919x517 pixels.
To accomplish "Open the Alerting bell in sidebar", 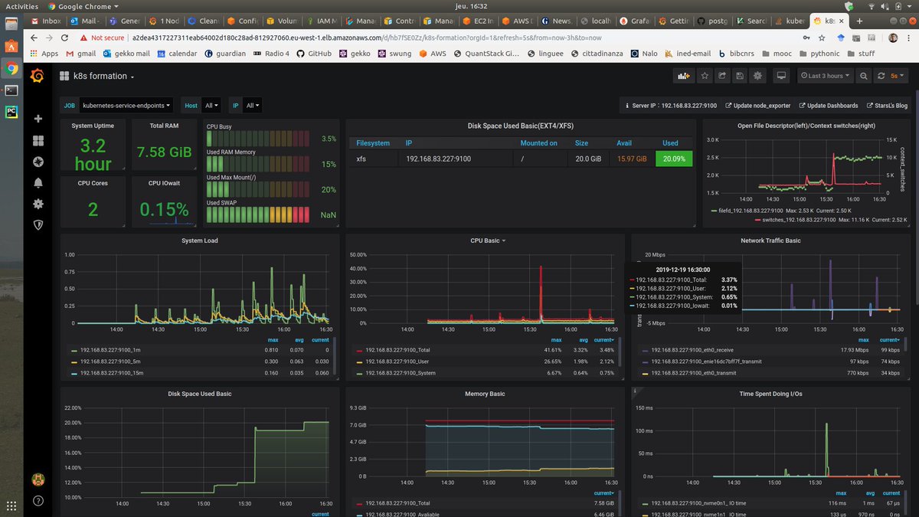I will pos(38,182).
